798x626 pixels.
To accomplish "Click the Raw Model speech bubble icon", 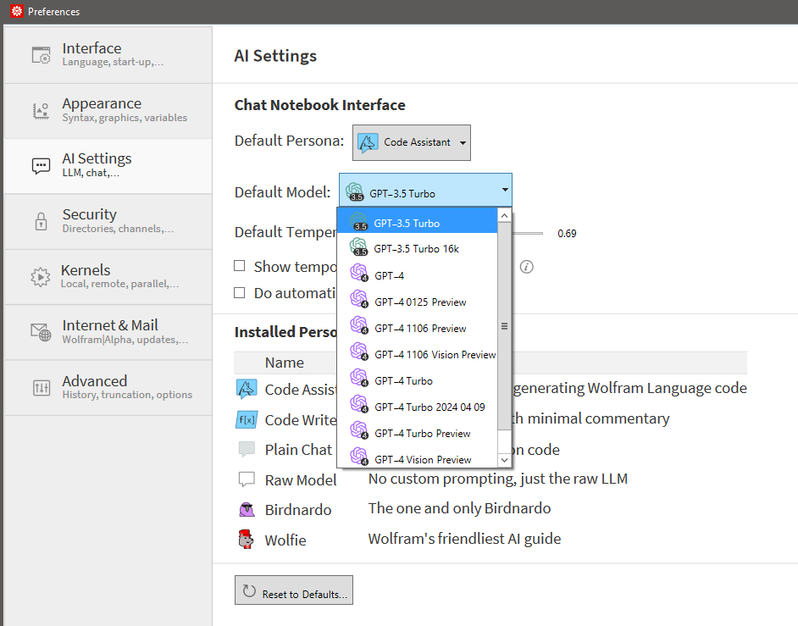I will pos(247,479).
